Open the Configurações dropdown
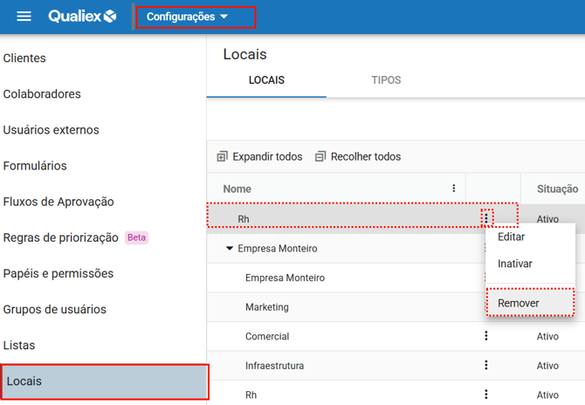The image size is (585, 405). pyautogui.click(x=187, y=17)
